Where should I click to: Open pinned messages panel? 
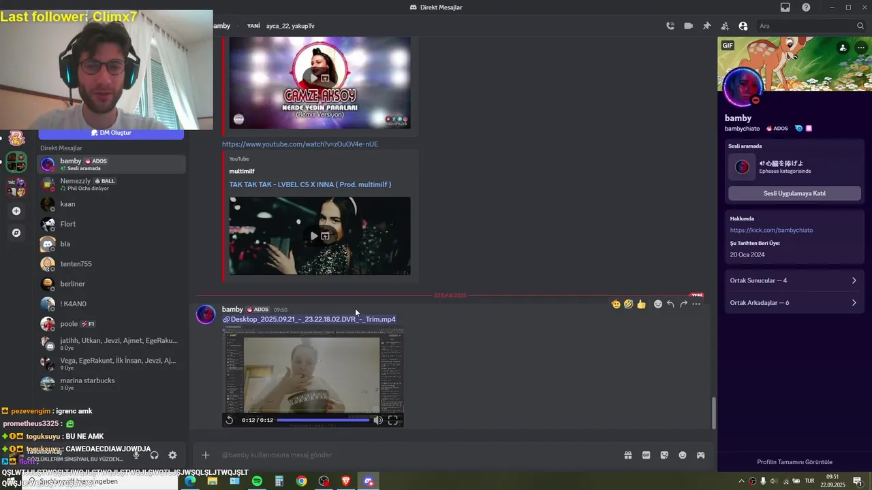[706, 26]
